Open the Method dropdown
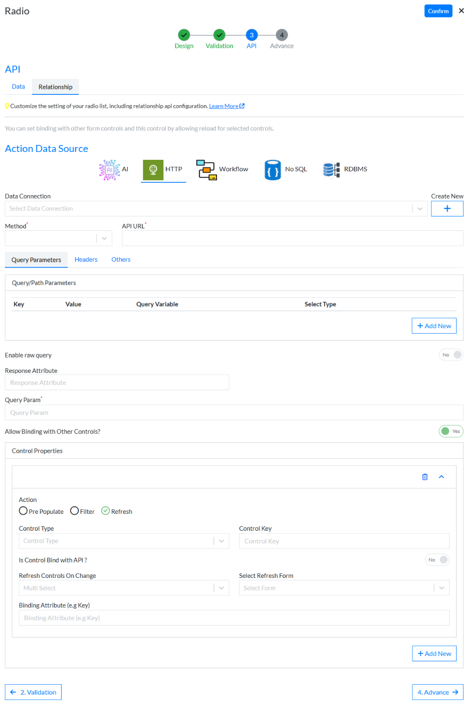This screenshot has height=704, width=468. click(58, 239)
